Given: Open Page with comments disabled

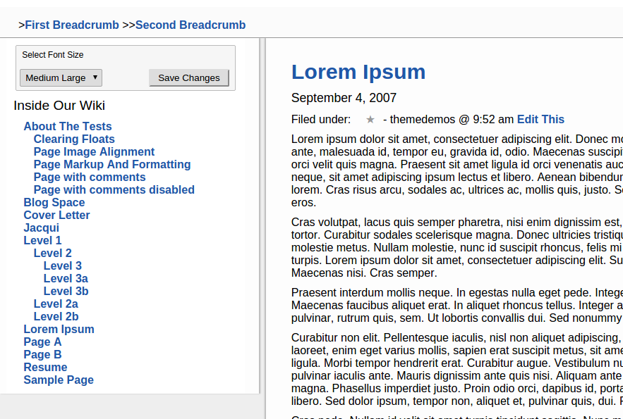Looking at the screenshot, I should tap(114, 190).
